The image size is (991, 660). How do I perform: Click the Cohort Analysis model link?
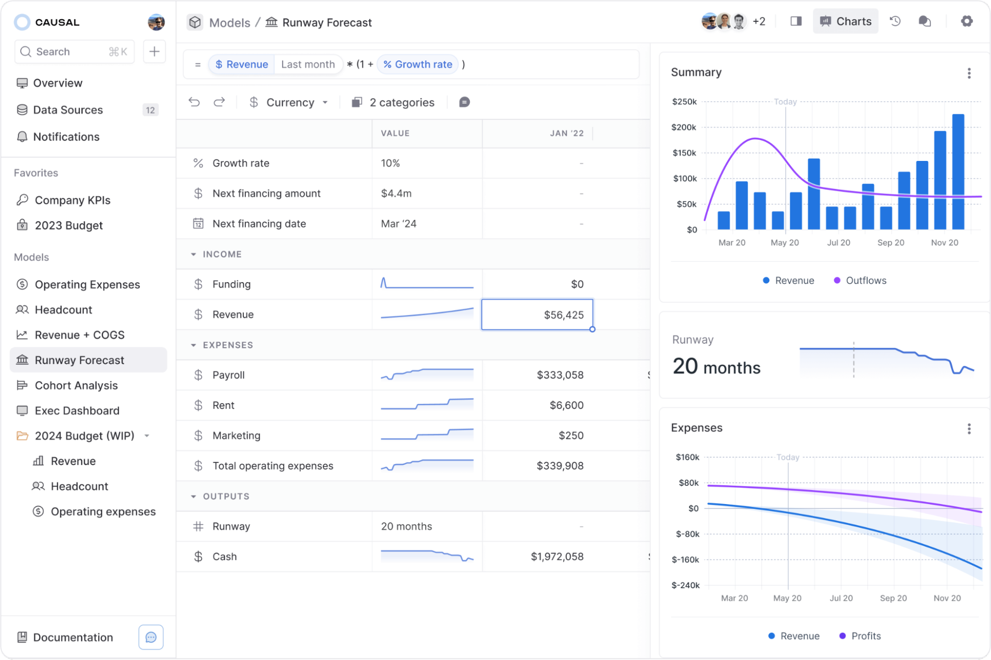(x=76, y=385)
